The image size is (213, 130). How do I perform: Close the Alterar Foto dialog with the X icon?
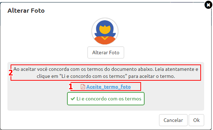click(x=208, y=5)
